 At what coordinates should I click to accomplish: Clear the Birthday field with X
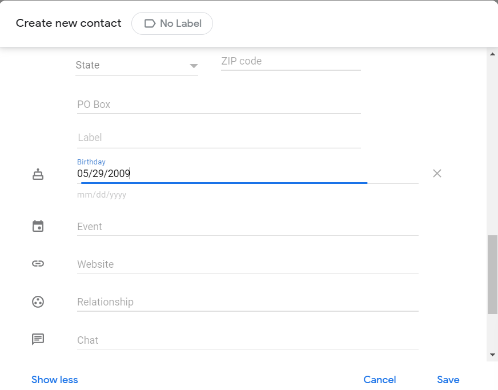[x=437, y=174]
